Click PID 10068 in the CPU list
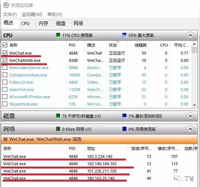Viewport: 200px width, 187px height. (74, 75)
